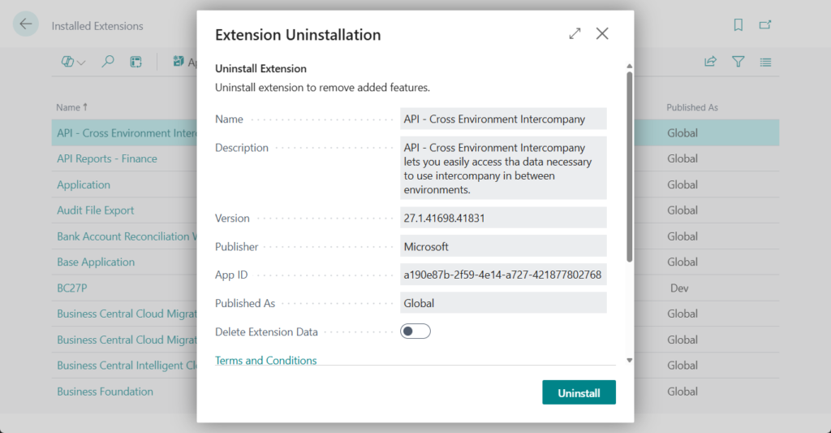Open the Terms and Conditions link
The height and width of the screenshot is (433, 831).
click(x=265, y=361)
